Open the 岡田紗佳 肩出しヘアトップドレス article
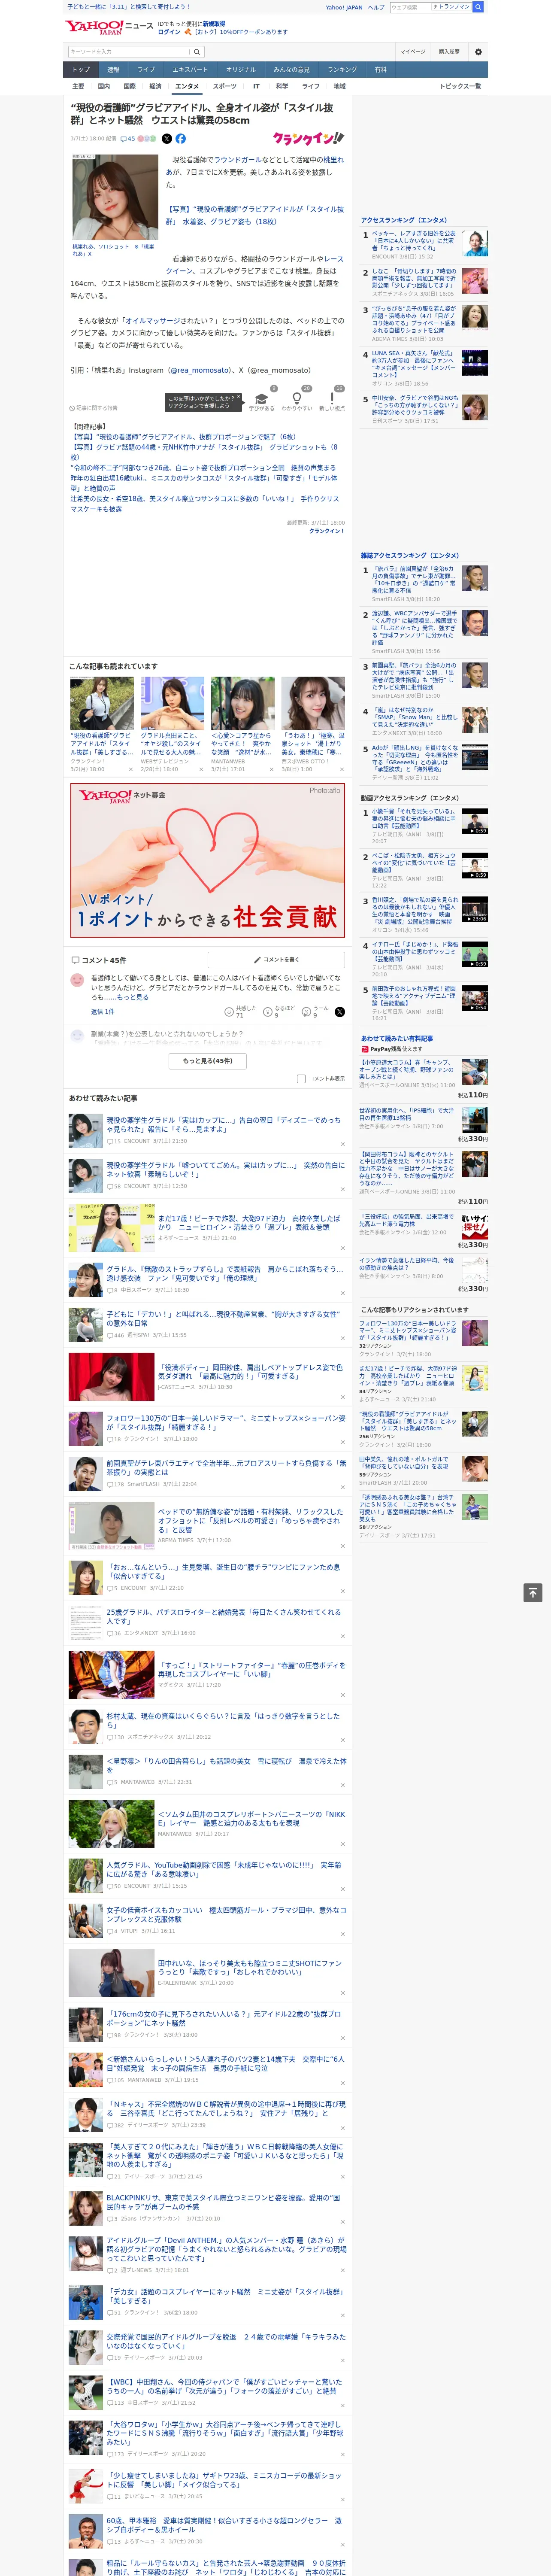The image size is (551, 2576). click(x=251, y=1372)
